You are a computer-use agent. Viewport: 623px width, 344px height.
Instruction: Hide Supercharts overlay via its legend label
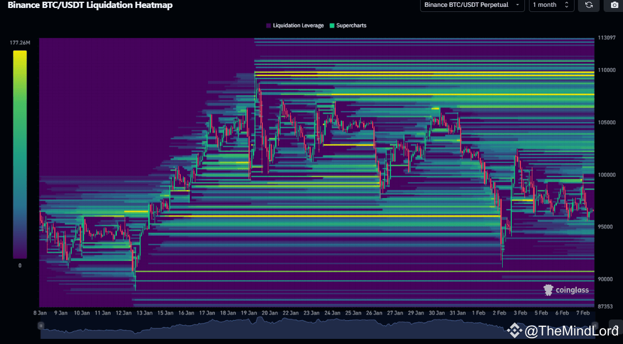352,25
